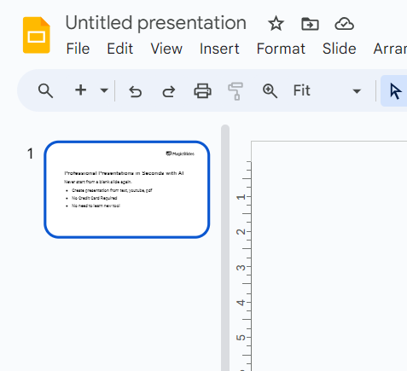Open the Format menu
Screen dimensions: 407x371
(x=281, y=49)
